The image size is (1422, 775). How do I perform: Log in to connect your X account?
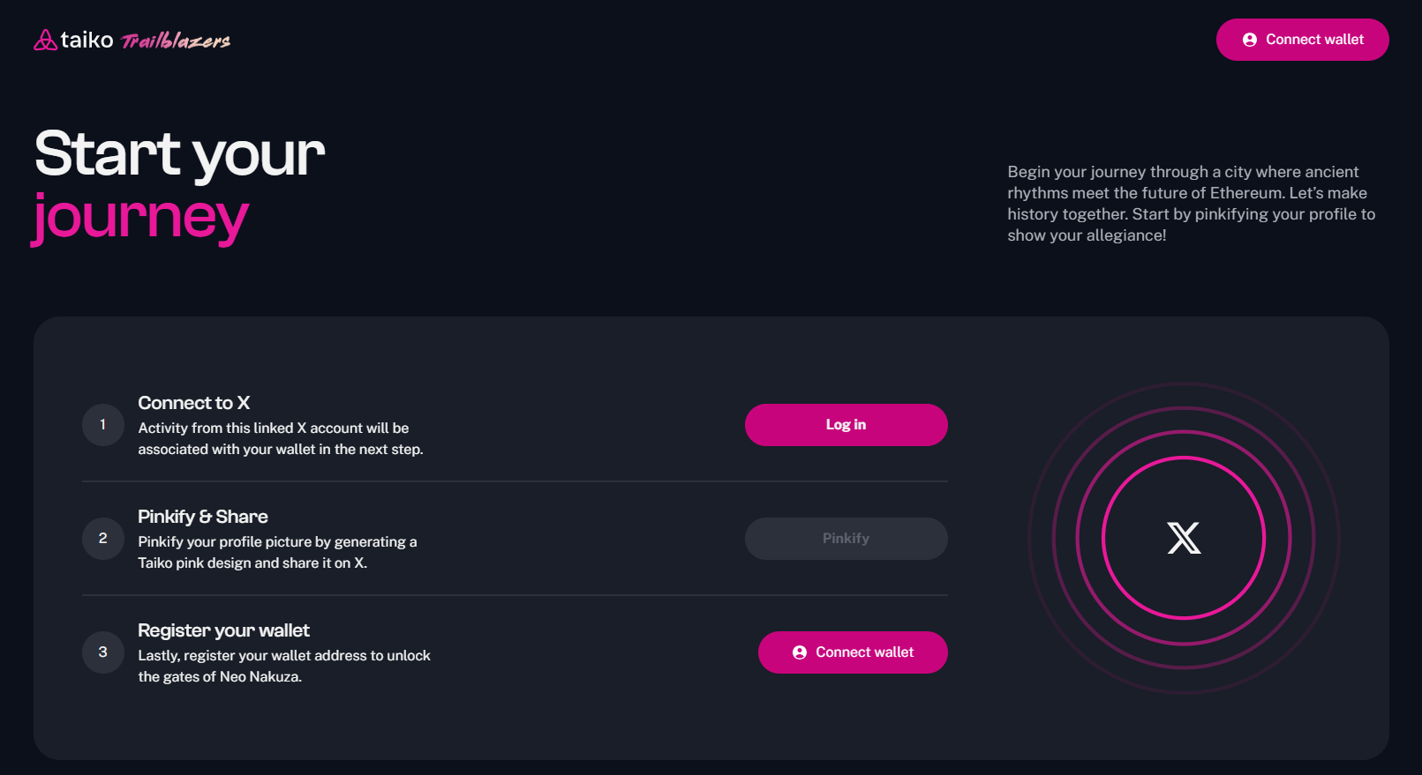coord(846,425)
